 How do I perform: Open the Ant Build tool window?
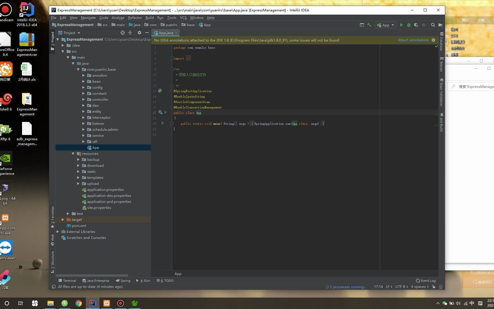(x=442, y=122)
